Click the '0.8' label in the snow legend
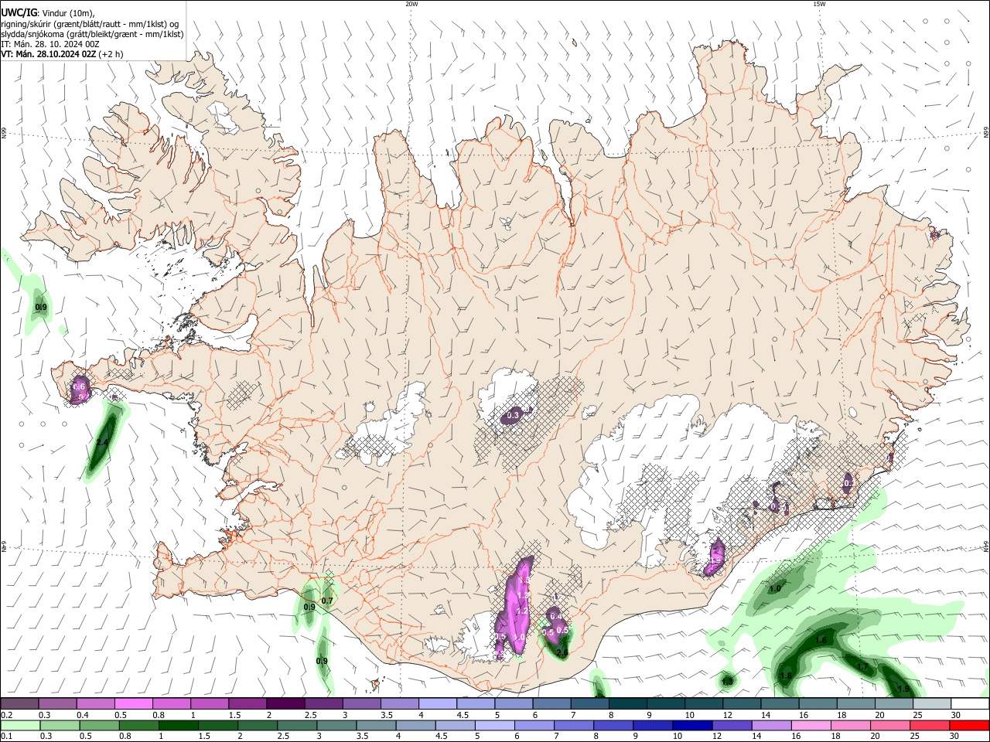Screen dimensions: 990x742 [159, 716]
